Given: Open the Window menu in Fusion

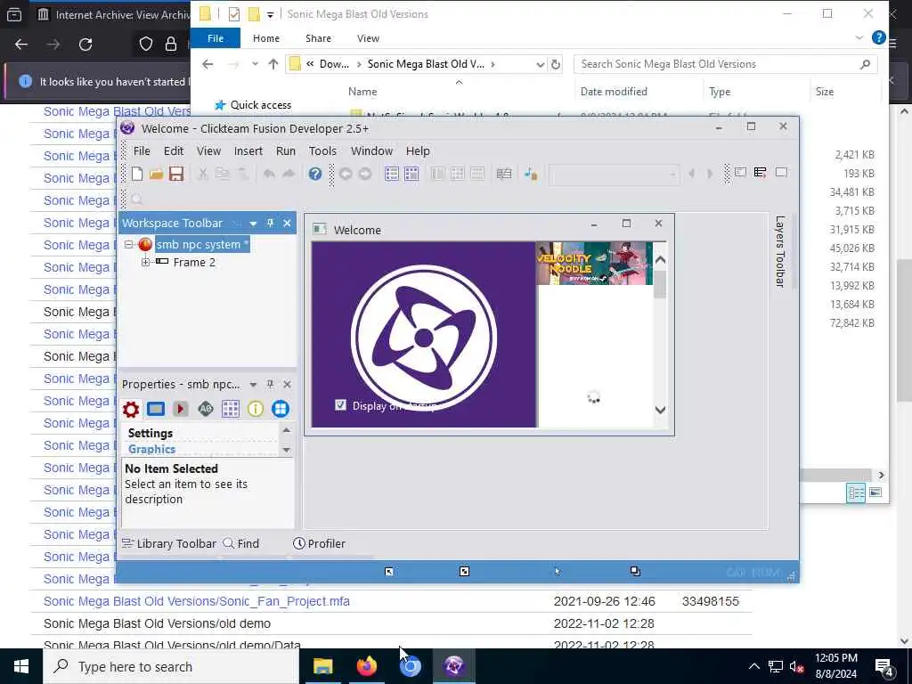Looking at the screenshot, I should click(x=371, y=151).
